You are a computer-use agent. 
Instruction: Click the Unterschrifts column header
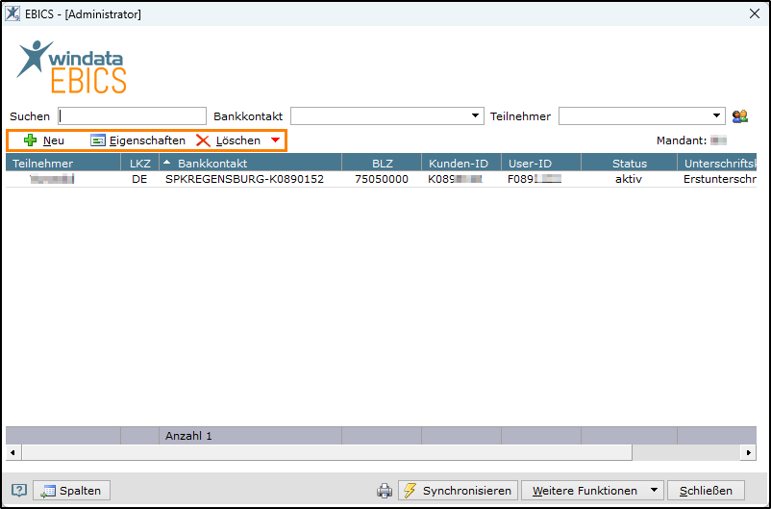tap(717, 163)
